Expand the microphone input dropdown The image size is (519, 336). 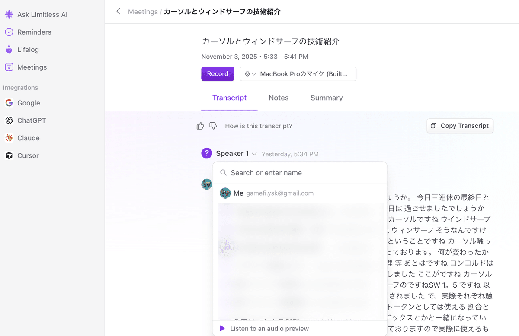coord(298,74)
